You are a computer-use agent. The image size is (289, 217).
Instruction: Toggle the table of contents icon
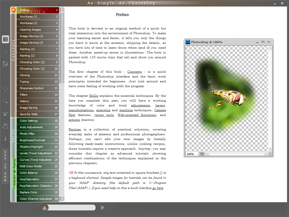coord(5,39)
